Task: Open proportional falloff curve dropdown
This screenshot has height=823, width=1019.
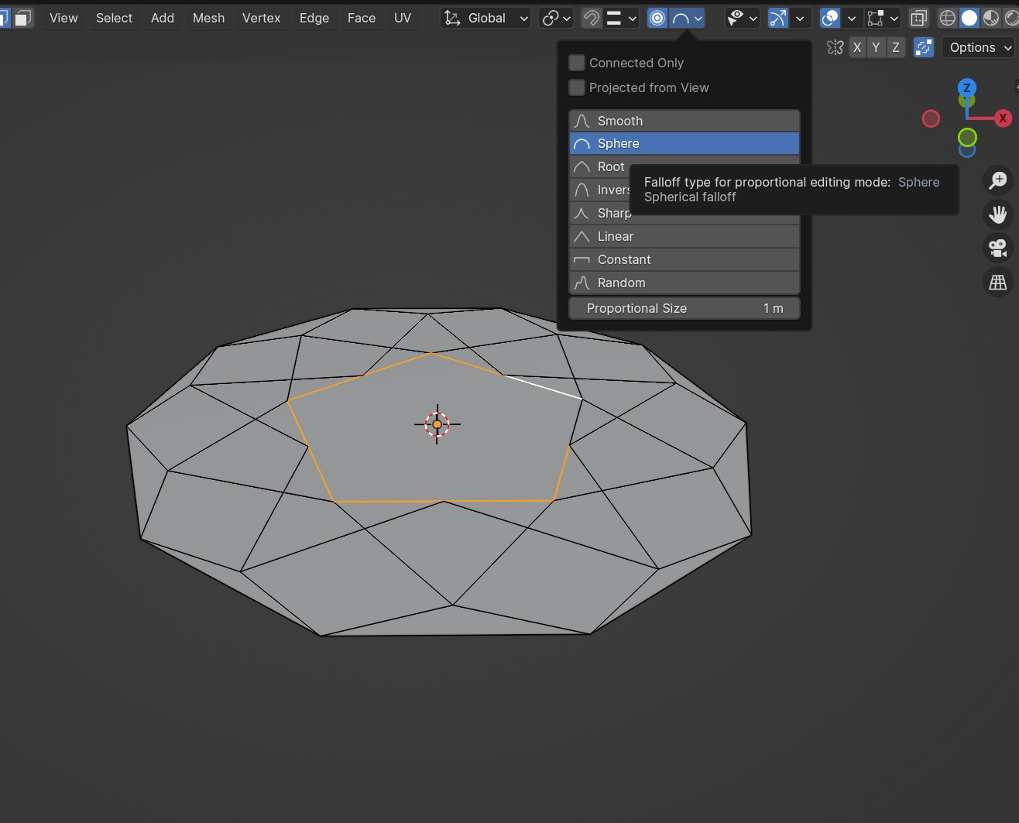Action: 688,18
